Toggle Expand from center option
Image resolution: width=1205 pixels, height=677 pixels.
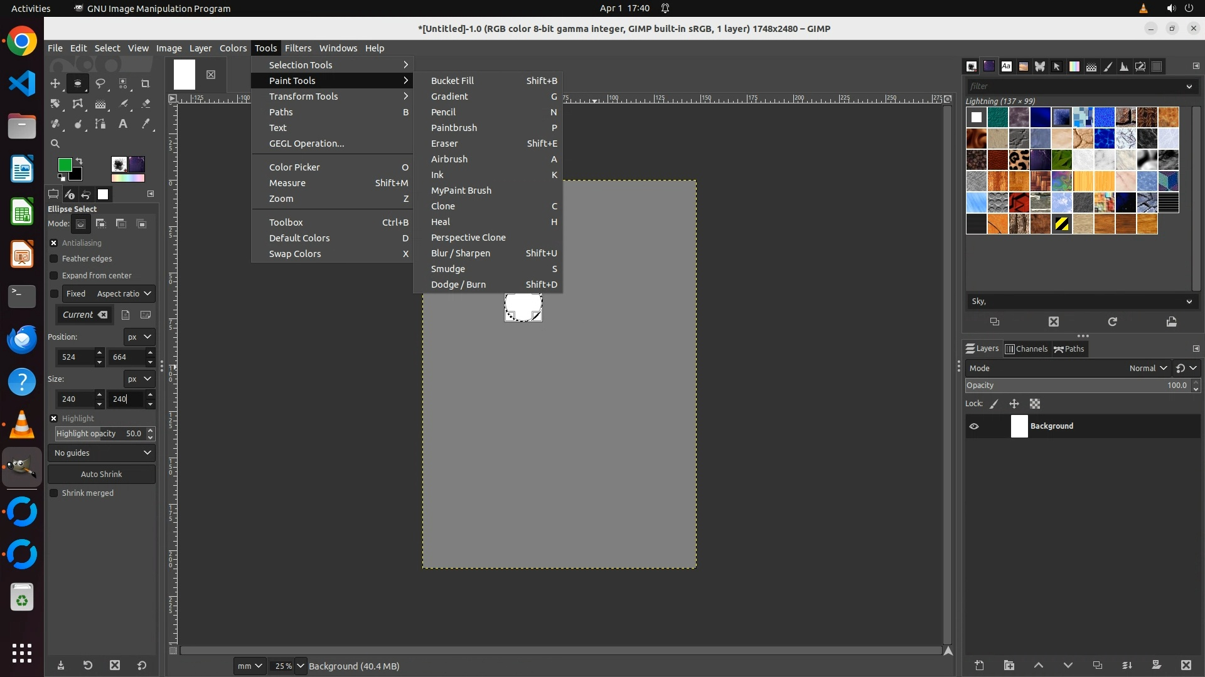54,275
